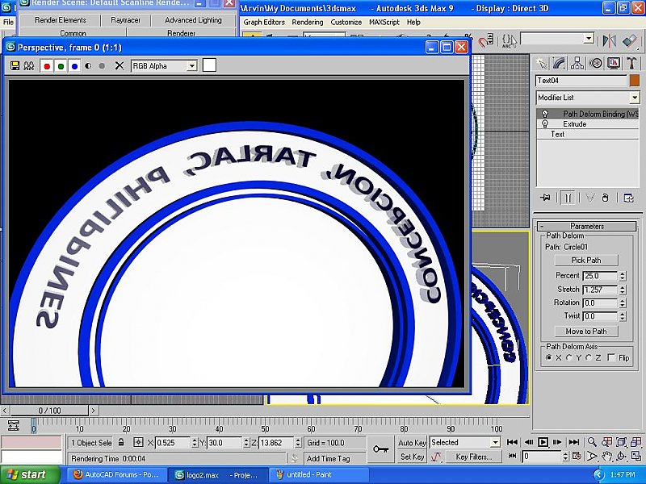Click the white color swatch in the render window

(x=209, y=65)
